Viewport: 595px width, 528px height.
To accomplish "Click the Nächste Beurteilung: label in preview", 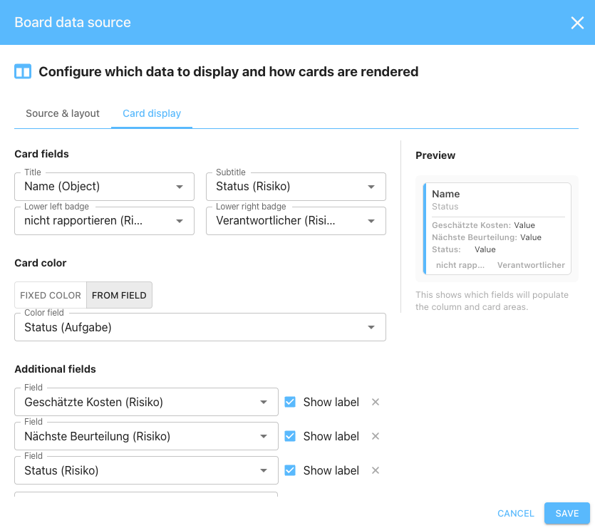I will coord(475,237).
